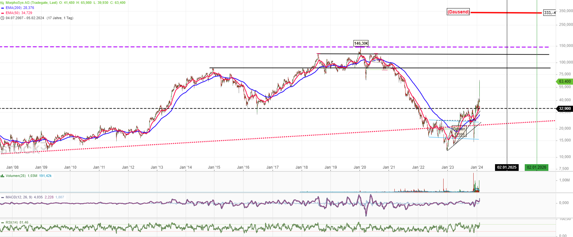Click the black 02.01.2025 date marker
573x237 pixels.
click(x=507, y=167)
